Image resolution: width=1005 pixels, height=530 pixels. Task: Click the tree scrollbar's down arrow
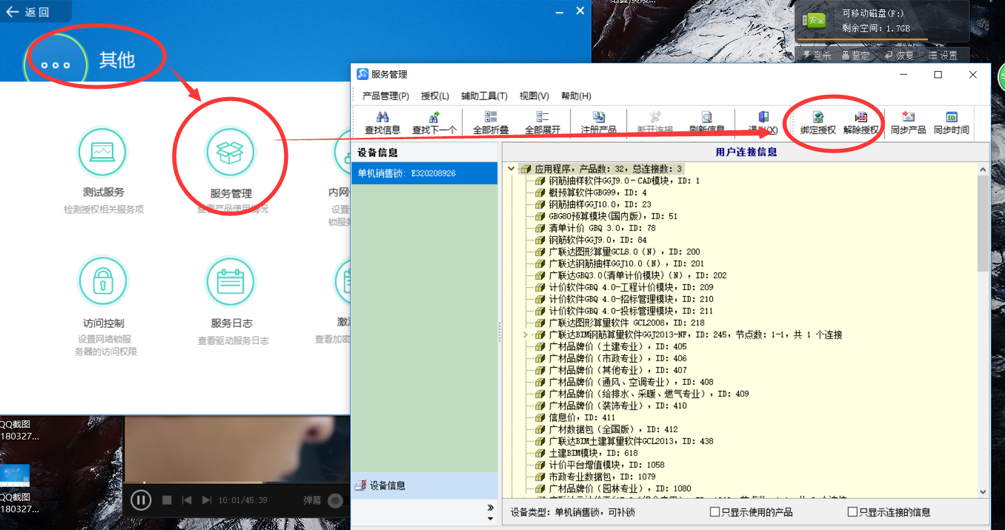point(983,492)
